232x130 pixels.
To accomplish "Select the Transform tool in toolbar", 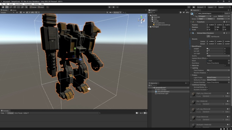I will tap(22, 7).
